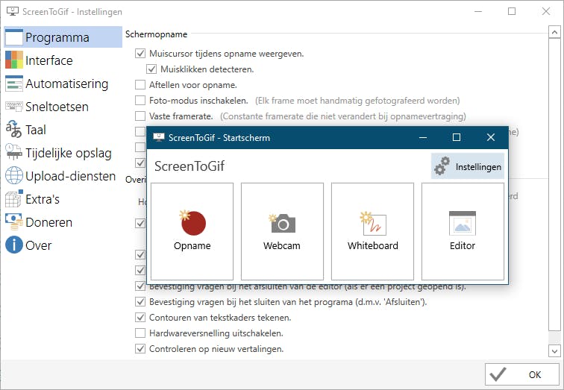Open the Extra's settings tab
This screenshot has width=564, height=390.
pos(63,199)
